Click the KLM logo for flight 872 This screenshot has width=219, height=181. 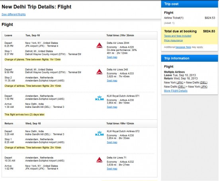(x=99, y=133)
